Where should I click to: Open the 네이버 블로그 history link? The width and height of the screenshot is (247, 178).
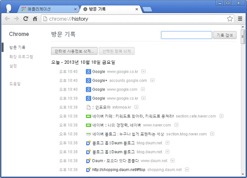(128, 134)
